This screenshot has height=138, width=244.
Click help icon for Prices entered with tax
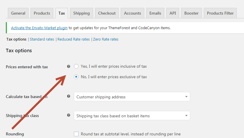tap(68, 66)
